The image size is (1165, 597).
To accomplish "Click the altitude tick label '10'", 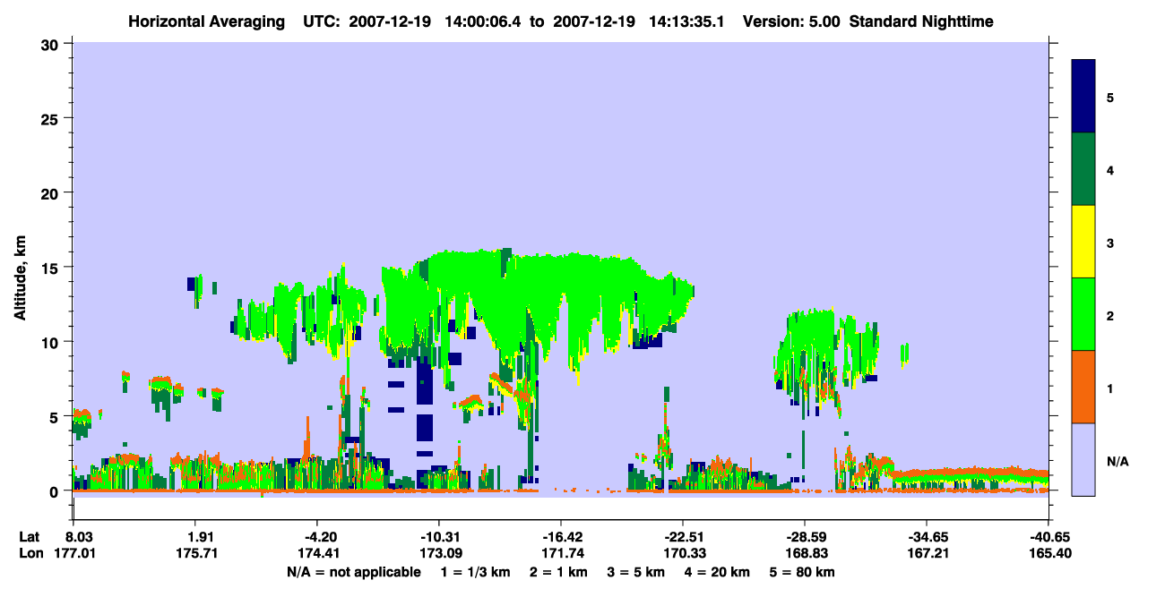I will tap(52, 342).
